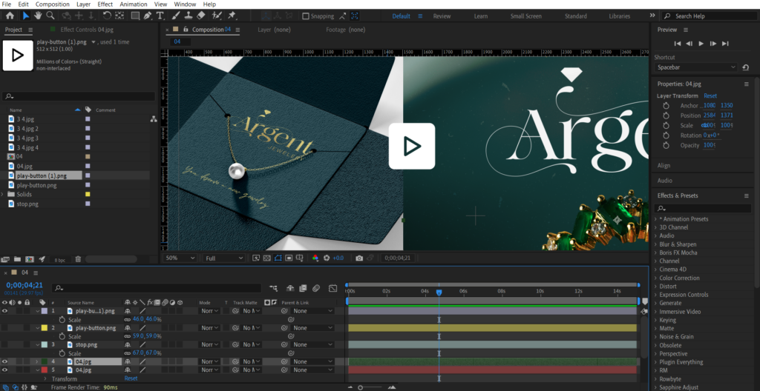The height and width of the screenshot is (391, 760).
Task: Switch to the Effect Controls 04.jpg tab
Action: pyautogui.click(x=86, y=30)
